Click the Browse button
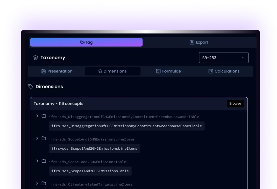This screenshot has width=277, height=189. [235, 104]
